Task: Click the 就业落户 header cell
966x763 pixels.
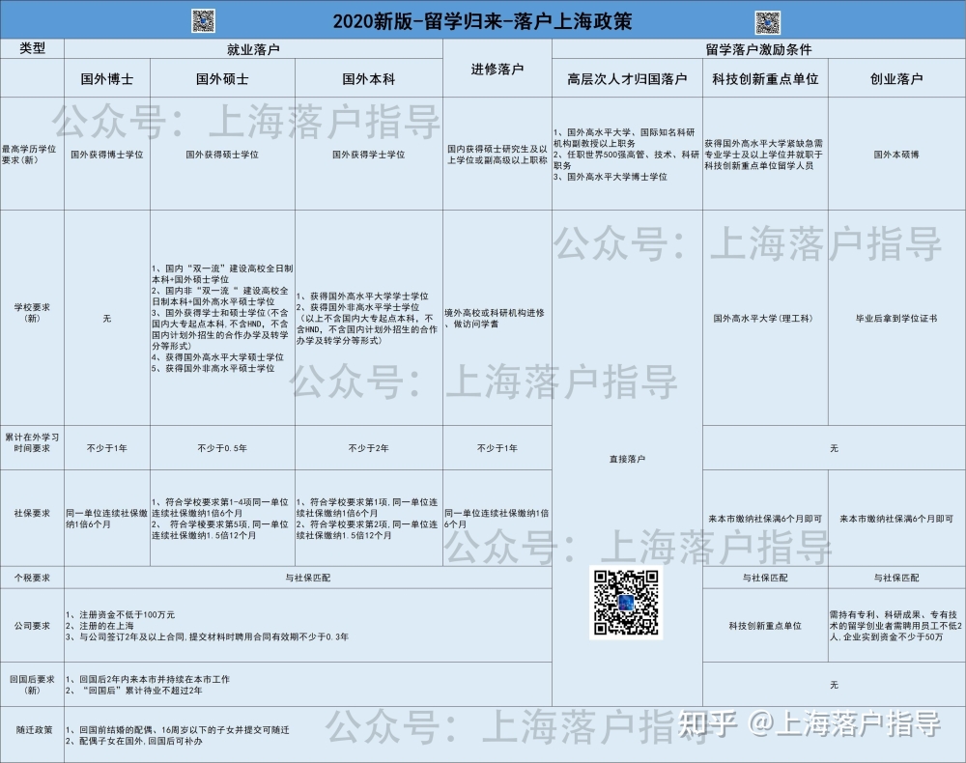Action: coord(253,49)
